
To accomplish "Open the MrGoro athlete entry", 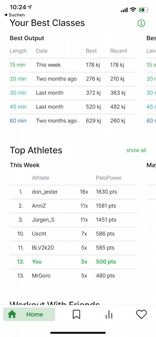I will [x=73, y=276].
